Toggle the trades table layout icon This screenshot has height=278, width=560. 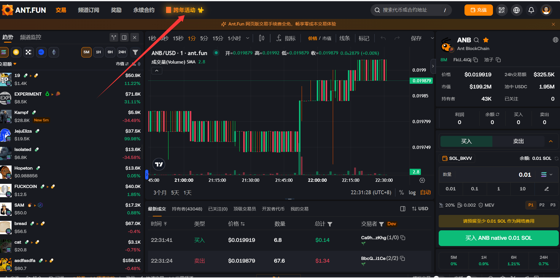point(403,209)
